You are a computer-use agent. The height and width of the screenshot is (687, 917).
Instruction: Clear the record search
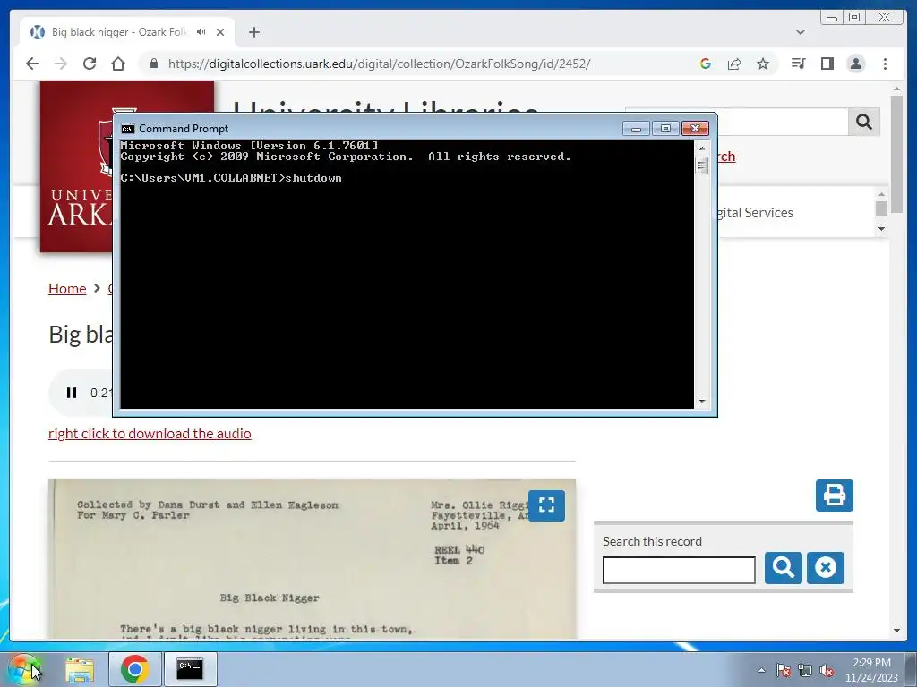coord(825,568)
